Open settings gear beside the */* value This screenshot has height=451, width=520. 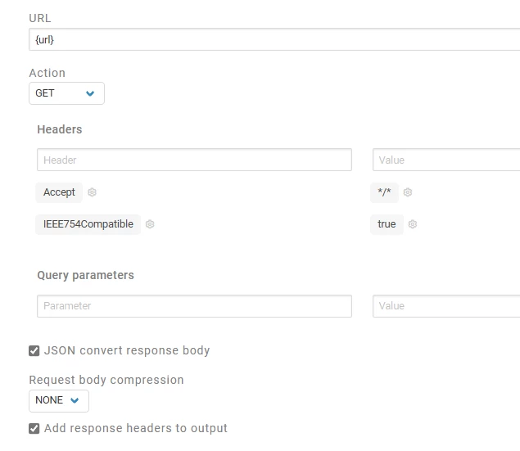(x=408, y=192)
